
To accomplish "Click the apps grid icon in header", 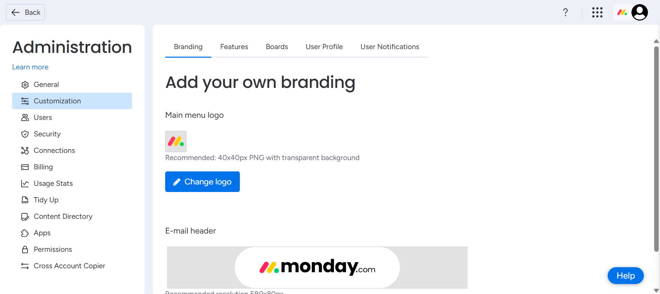I will pyautogui.click(x=597, y=12).
